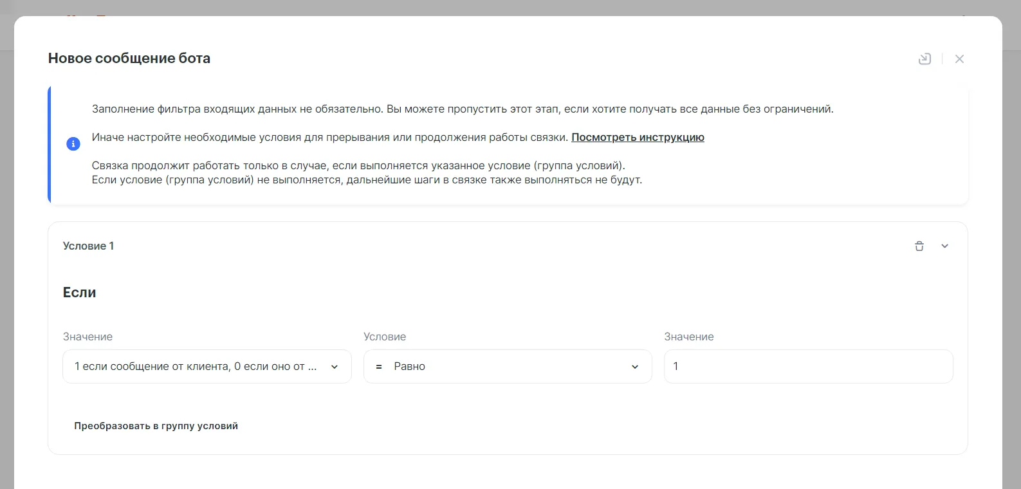Delete Условие 1 with trash icon

click(x=919, y=246)
